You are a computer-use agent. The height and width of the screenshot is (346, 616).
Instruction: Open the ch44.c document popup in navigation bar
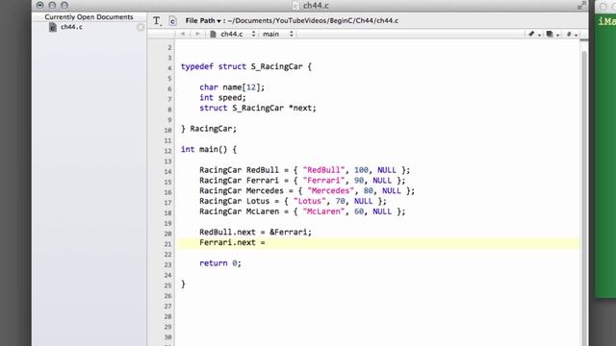(x=233, y=35)
